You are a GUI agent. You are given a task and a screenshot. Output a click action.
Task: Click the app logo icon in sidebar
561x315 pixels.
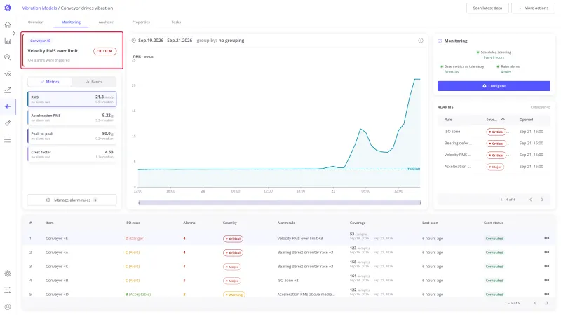[8, 8]
